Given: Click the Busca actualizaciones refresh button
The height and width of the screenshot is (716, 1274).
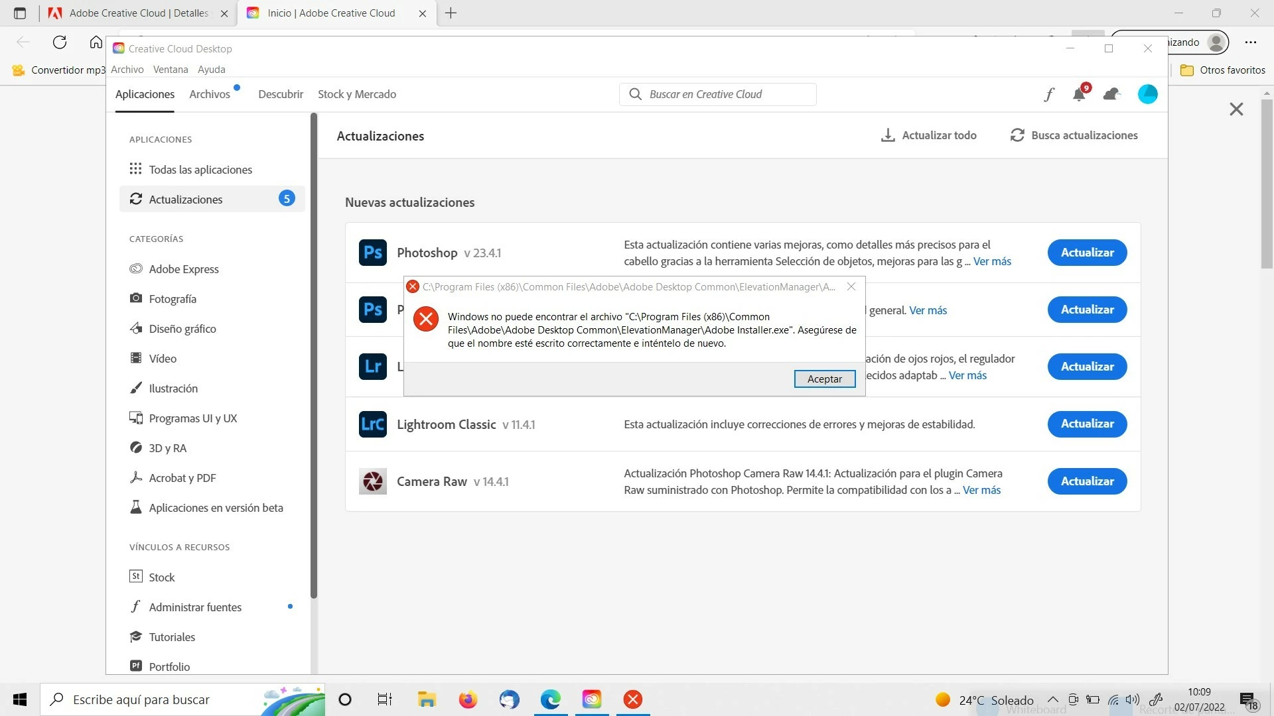Looking at the screenshot, I should (1074, 135).
